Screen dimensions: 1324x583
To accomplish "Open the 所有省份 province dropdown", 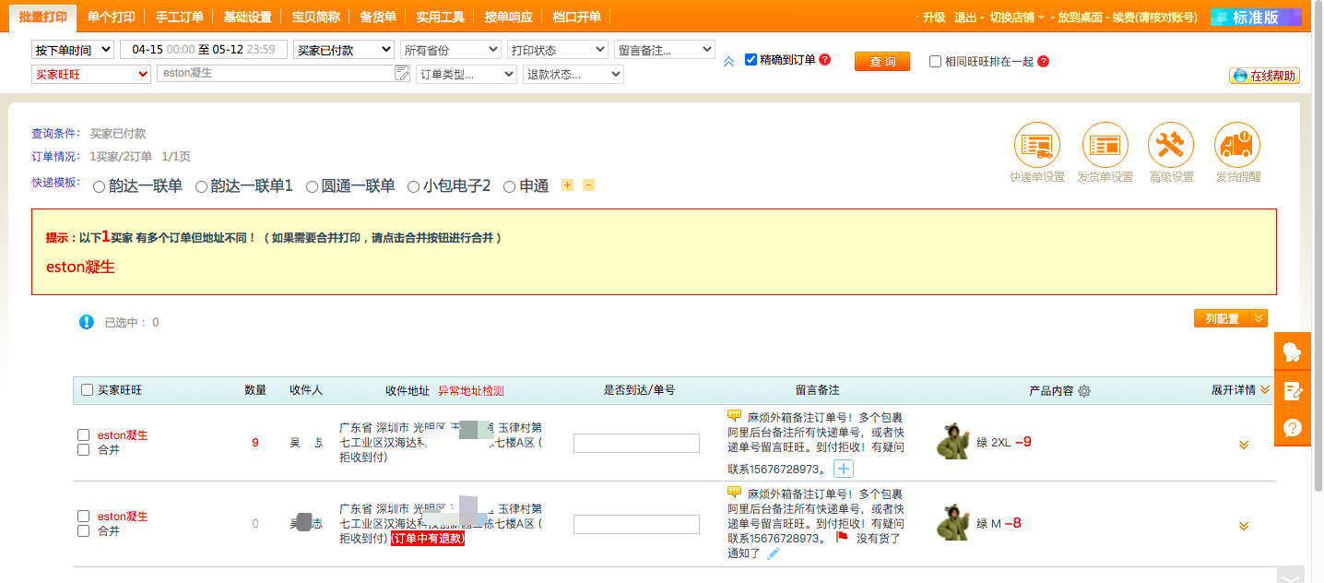I will pos(451,50).
